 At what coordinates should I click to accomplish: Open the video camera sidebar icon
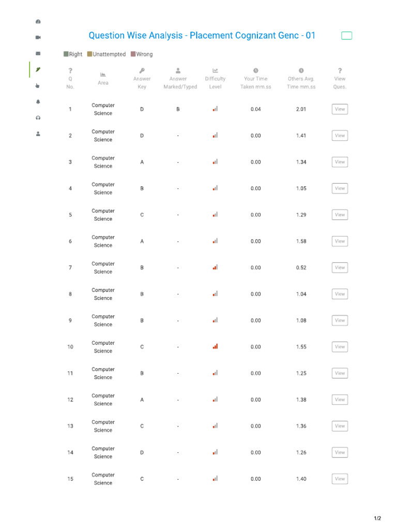point(38,37)
